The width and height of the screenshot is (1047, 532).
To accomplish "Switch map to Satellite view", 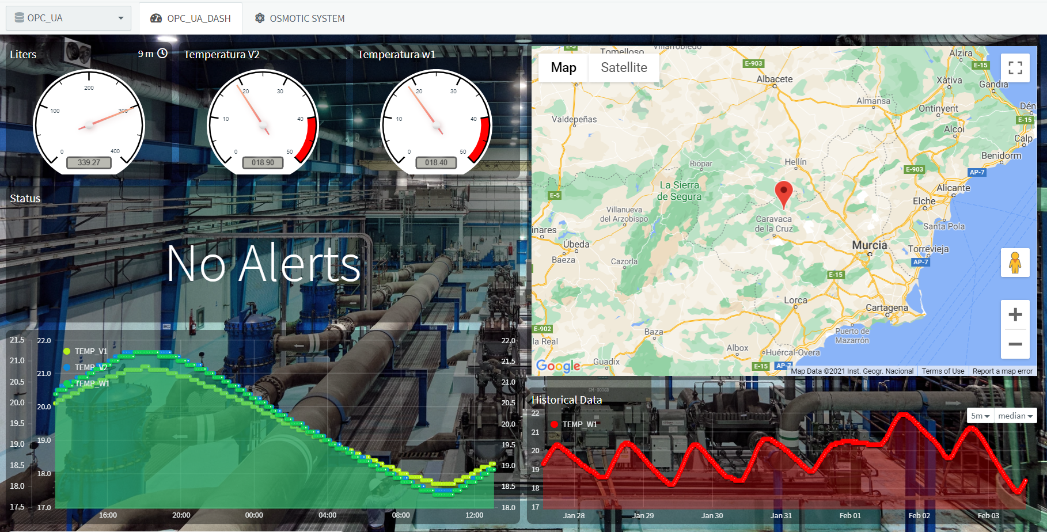I will click(624, 67).
